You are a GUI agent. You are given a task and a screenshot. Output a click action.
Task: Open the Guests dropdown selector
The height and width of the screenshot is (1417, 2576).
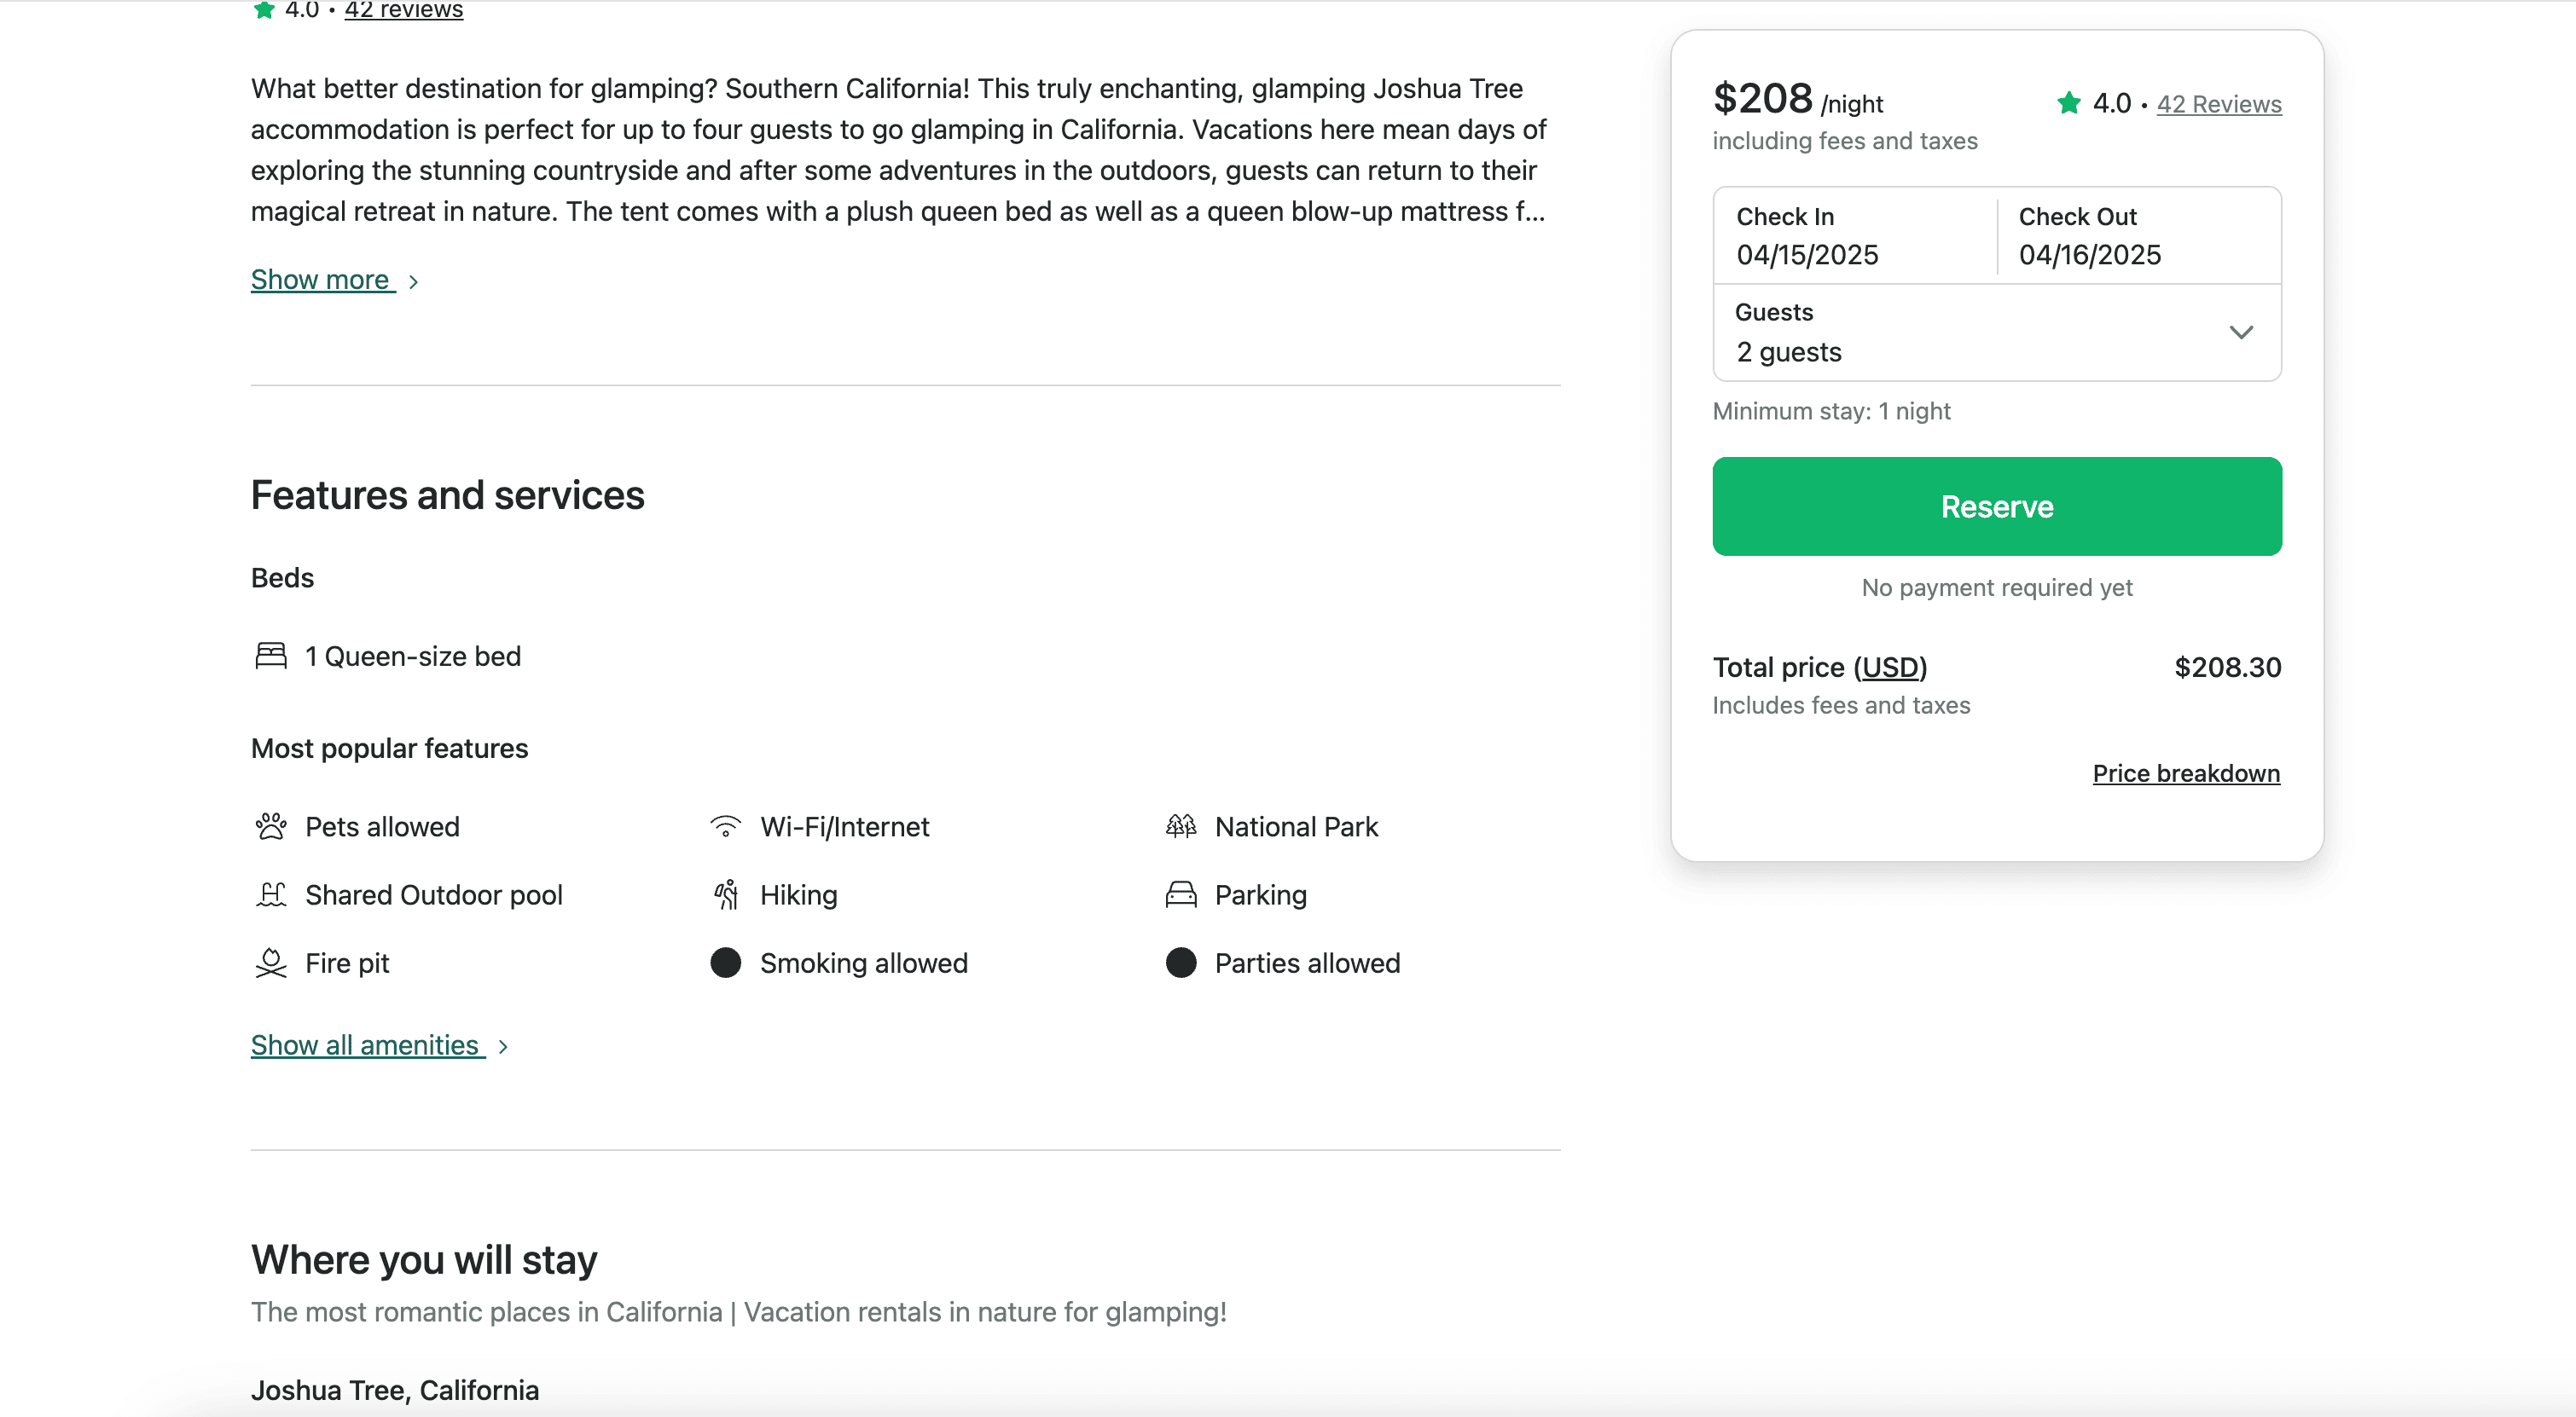[1997, 333]
